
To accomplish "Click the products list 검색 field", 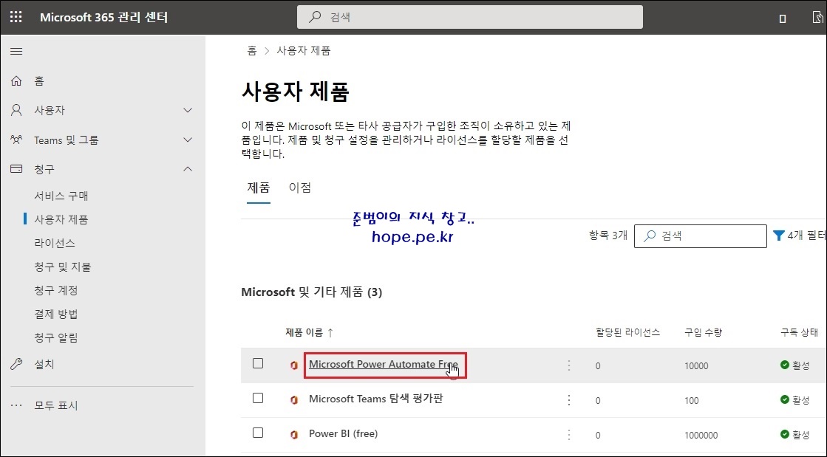I will pyautogui.click(x=701, y=236).
